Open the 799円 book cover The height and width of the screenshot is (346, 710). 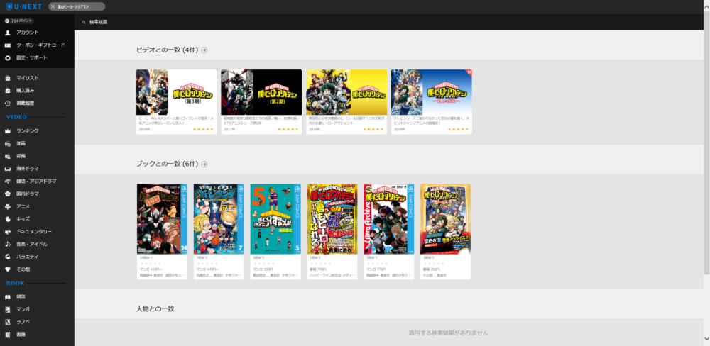(332, 219)
